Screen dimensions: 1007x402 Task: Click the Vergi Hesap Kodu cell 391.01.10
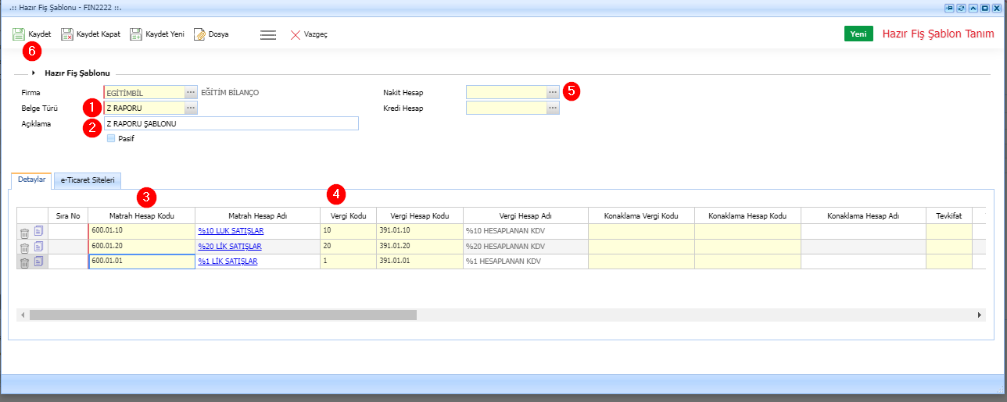coord(420,231)
